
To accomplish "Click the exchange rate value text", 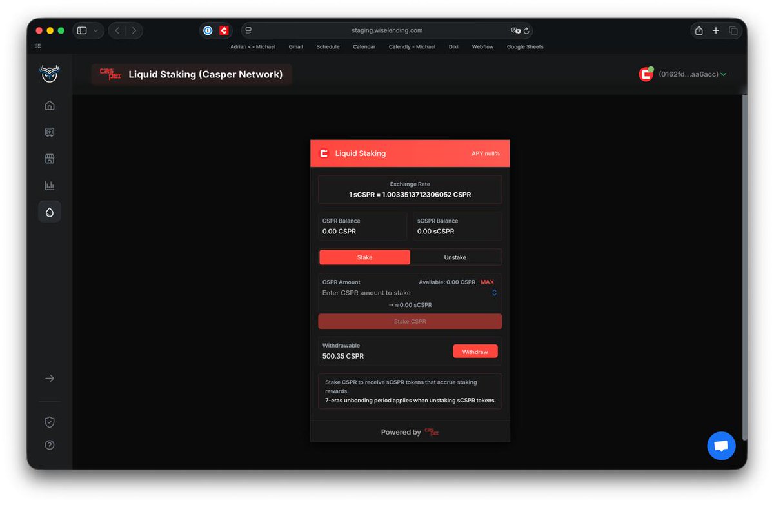I will pyautogui.click(x=410, y=195).
